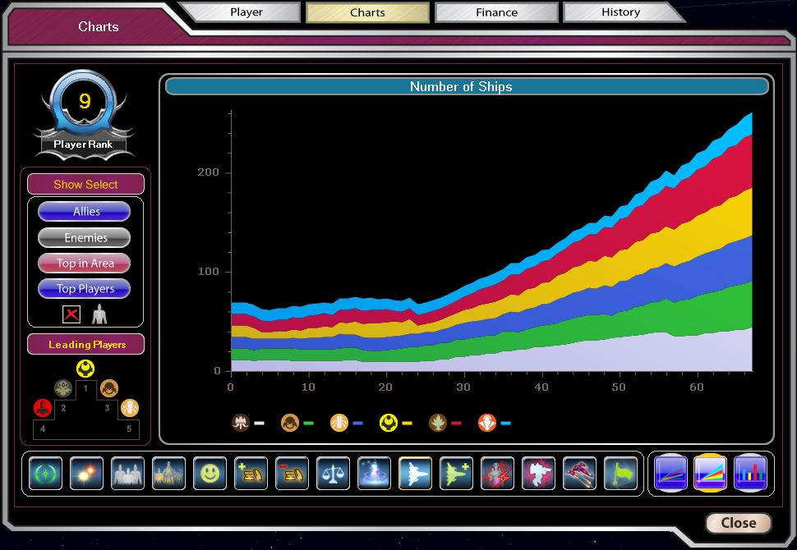Image resolution: width=797 pixels, height=550 pixels.
Task: Click the green ship with plus icon
Action: point(456,474)
